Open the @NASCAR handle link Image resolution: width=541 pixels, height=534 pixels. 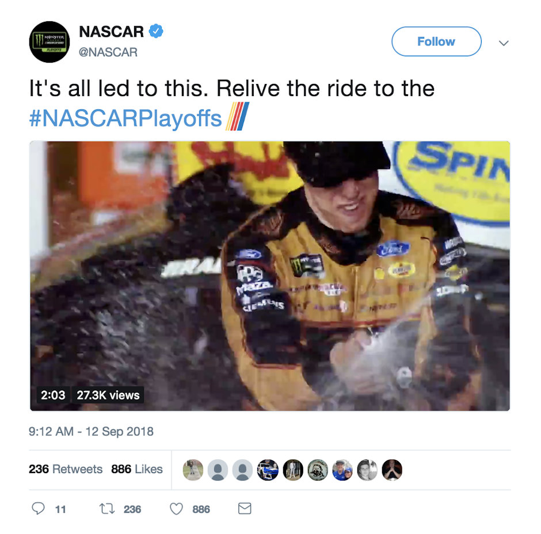click(x=108, y=52)
